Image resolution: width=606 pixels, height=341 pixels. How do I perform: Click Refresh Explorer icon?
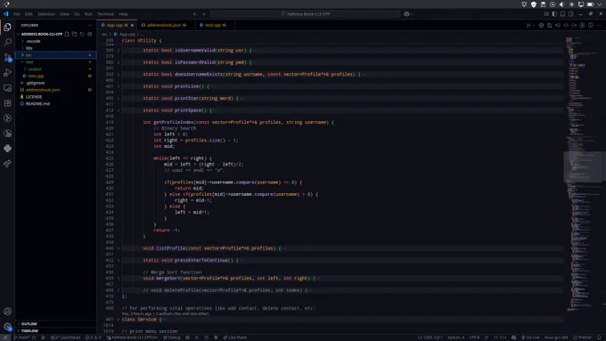82,34
